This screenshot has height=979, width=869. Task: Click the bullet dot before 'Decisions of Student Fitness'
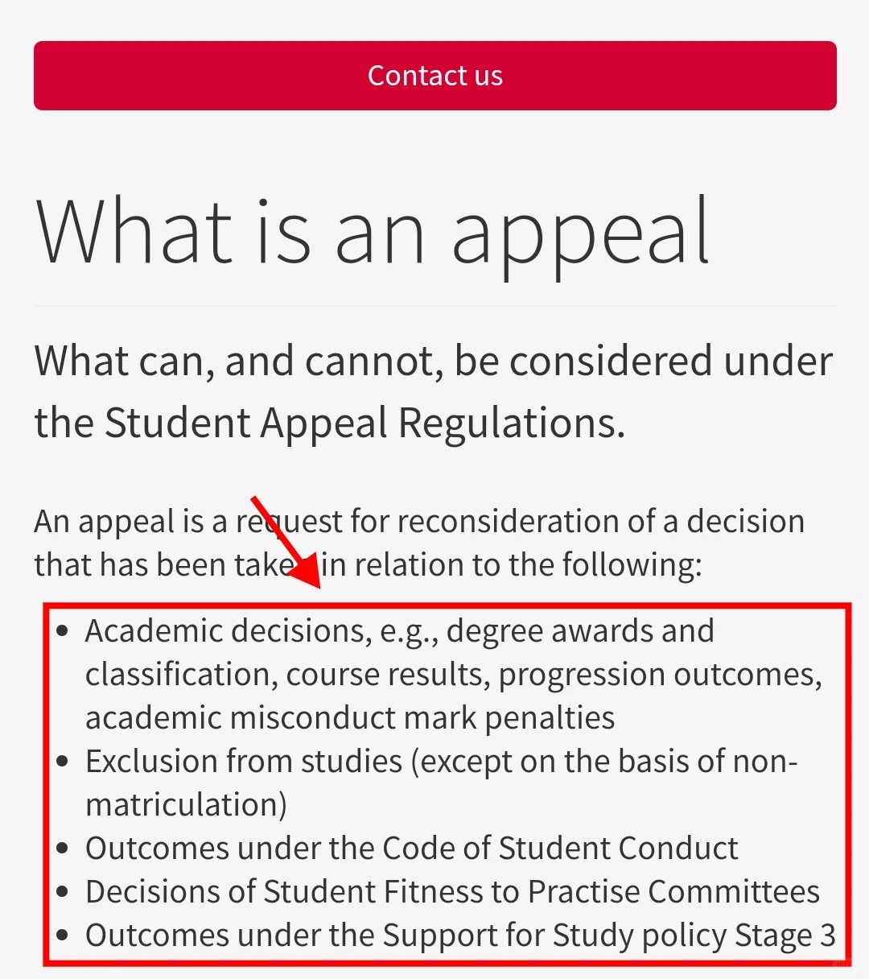click(x=64, y=893)
